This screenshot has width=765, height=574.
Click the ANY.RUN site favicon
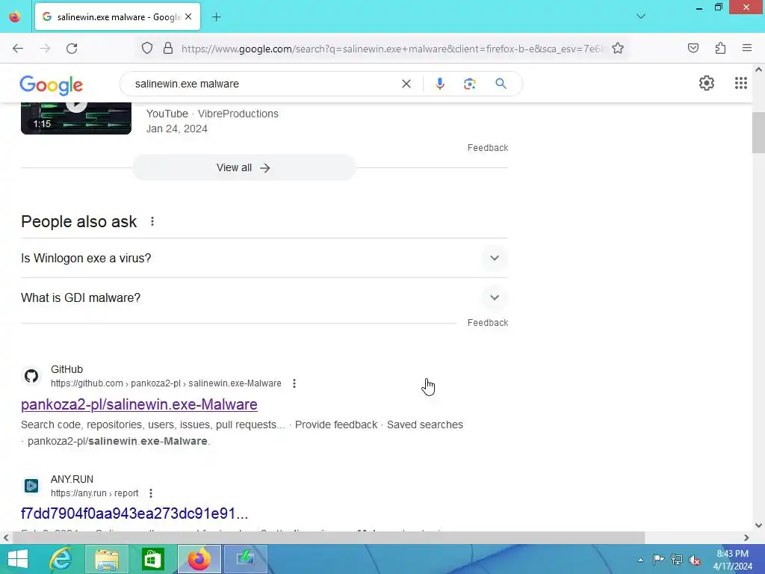pyautogui.click(x=31, y=486)
